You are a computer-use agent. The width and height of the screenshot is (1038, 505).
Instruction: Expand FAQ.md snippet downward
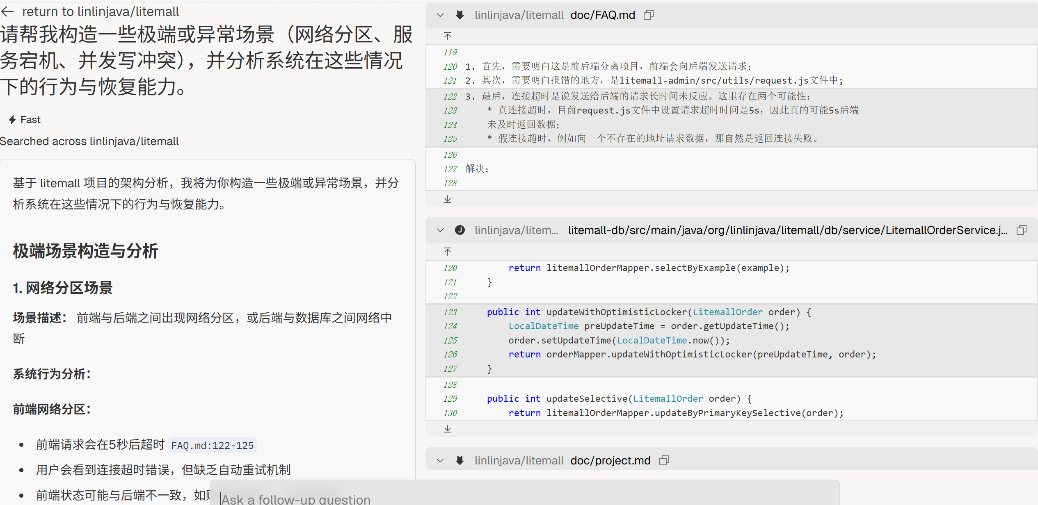[448, 199]
